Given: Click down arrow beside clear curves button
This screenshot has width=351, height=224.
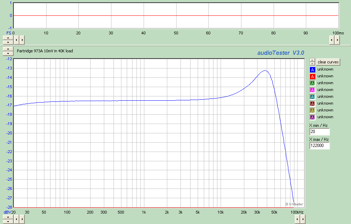Looking at the screenshot, I should click(312, 64).
